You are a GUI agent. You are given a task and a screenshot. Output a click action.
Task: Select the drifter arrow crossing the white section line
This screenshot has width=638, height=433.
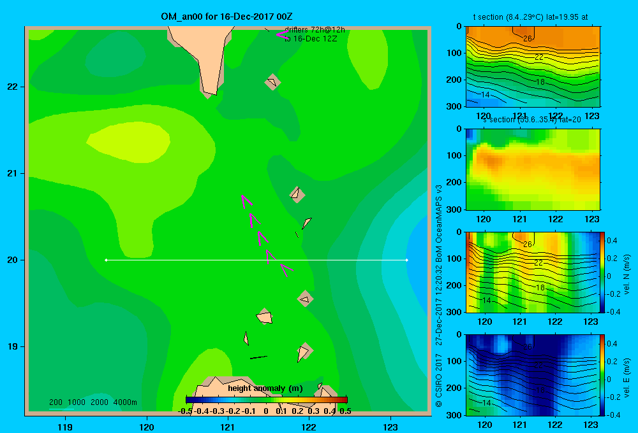coord(271,257)
